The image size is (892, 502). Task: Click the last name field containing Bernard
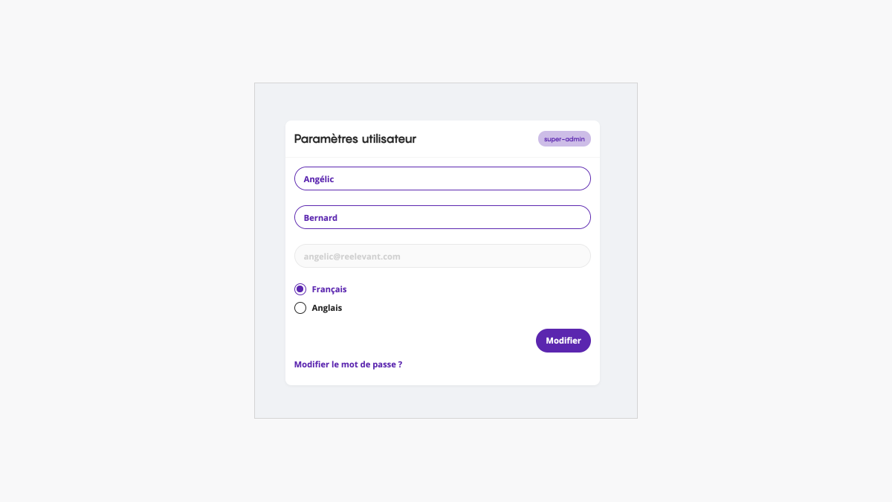[442, 217]
